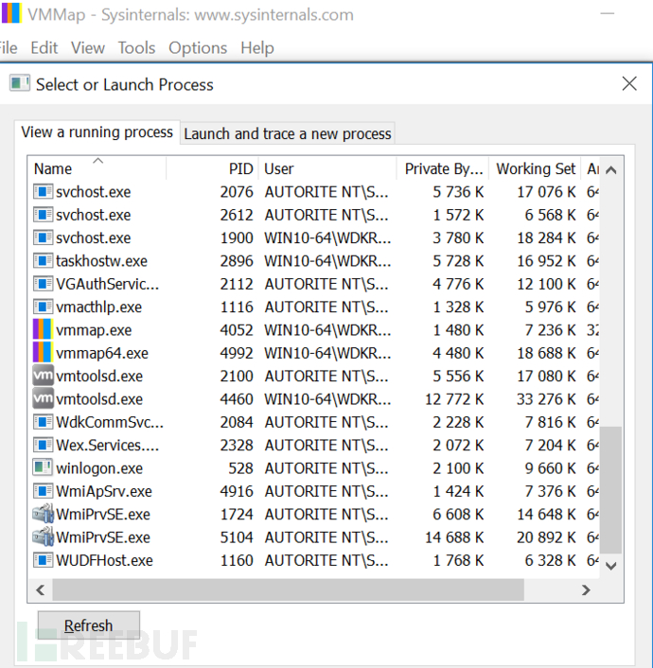Click the vertical scrollbar thumb
This screenshot has width=653, height=668.
(610, 489)
